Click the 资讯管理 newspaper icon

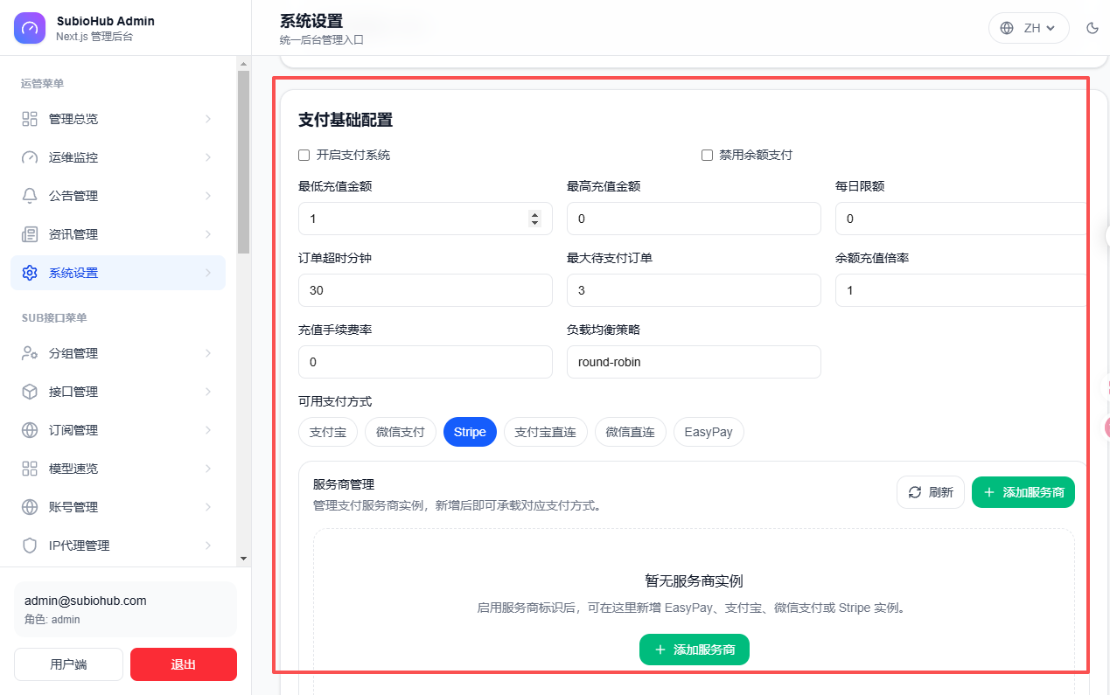pos(30,234)
